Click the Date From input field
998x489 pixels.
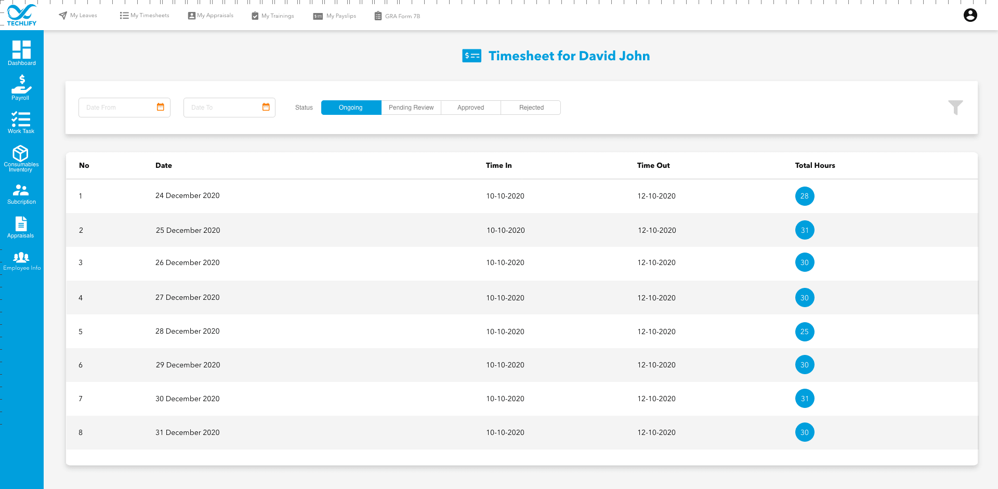coord(124,108)
